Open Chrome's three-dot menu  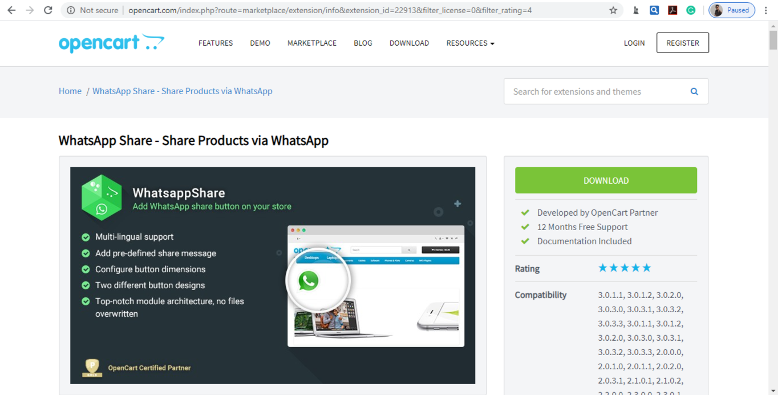[766, 10]
